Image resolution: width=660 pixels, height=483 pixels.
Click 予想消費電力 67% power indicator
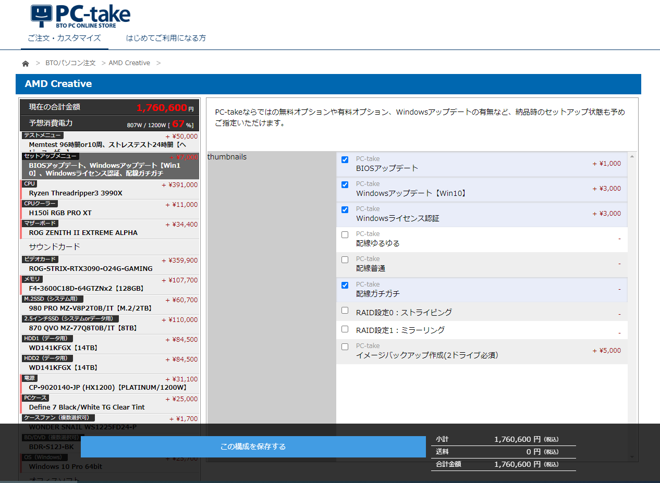tap(110, 123)
